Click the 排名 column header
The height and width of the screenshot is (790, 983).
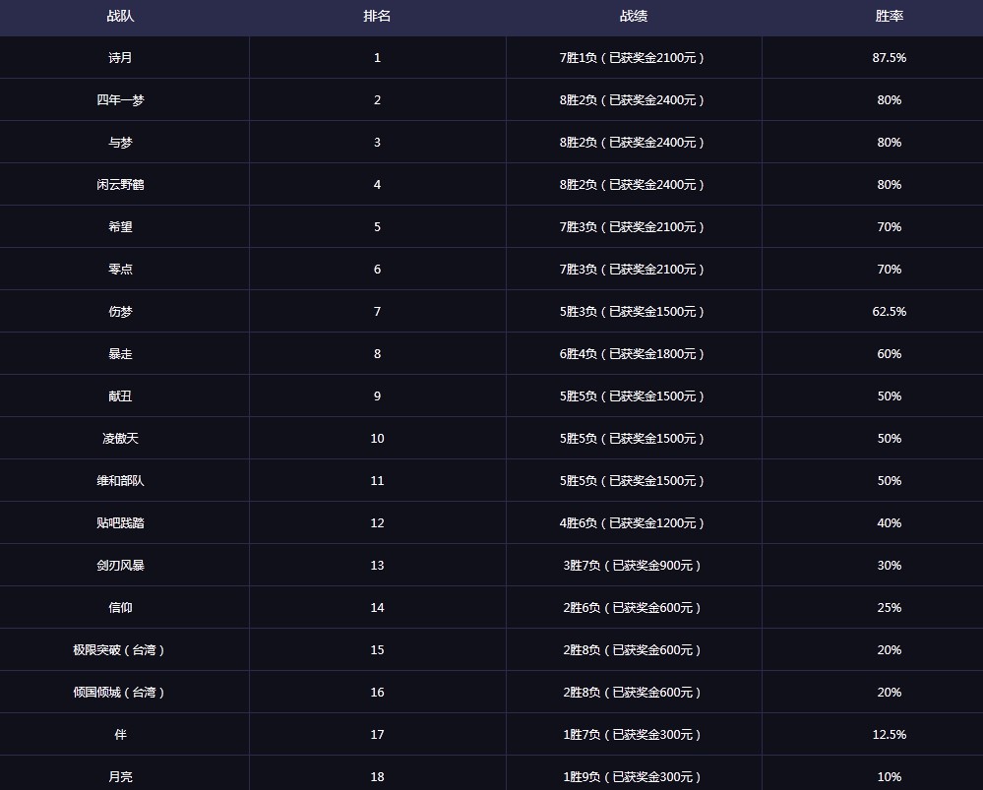tap(377, 17)
